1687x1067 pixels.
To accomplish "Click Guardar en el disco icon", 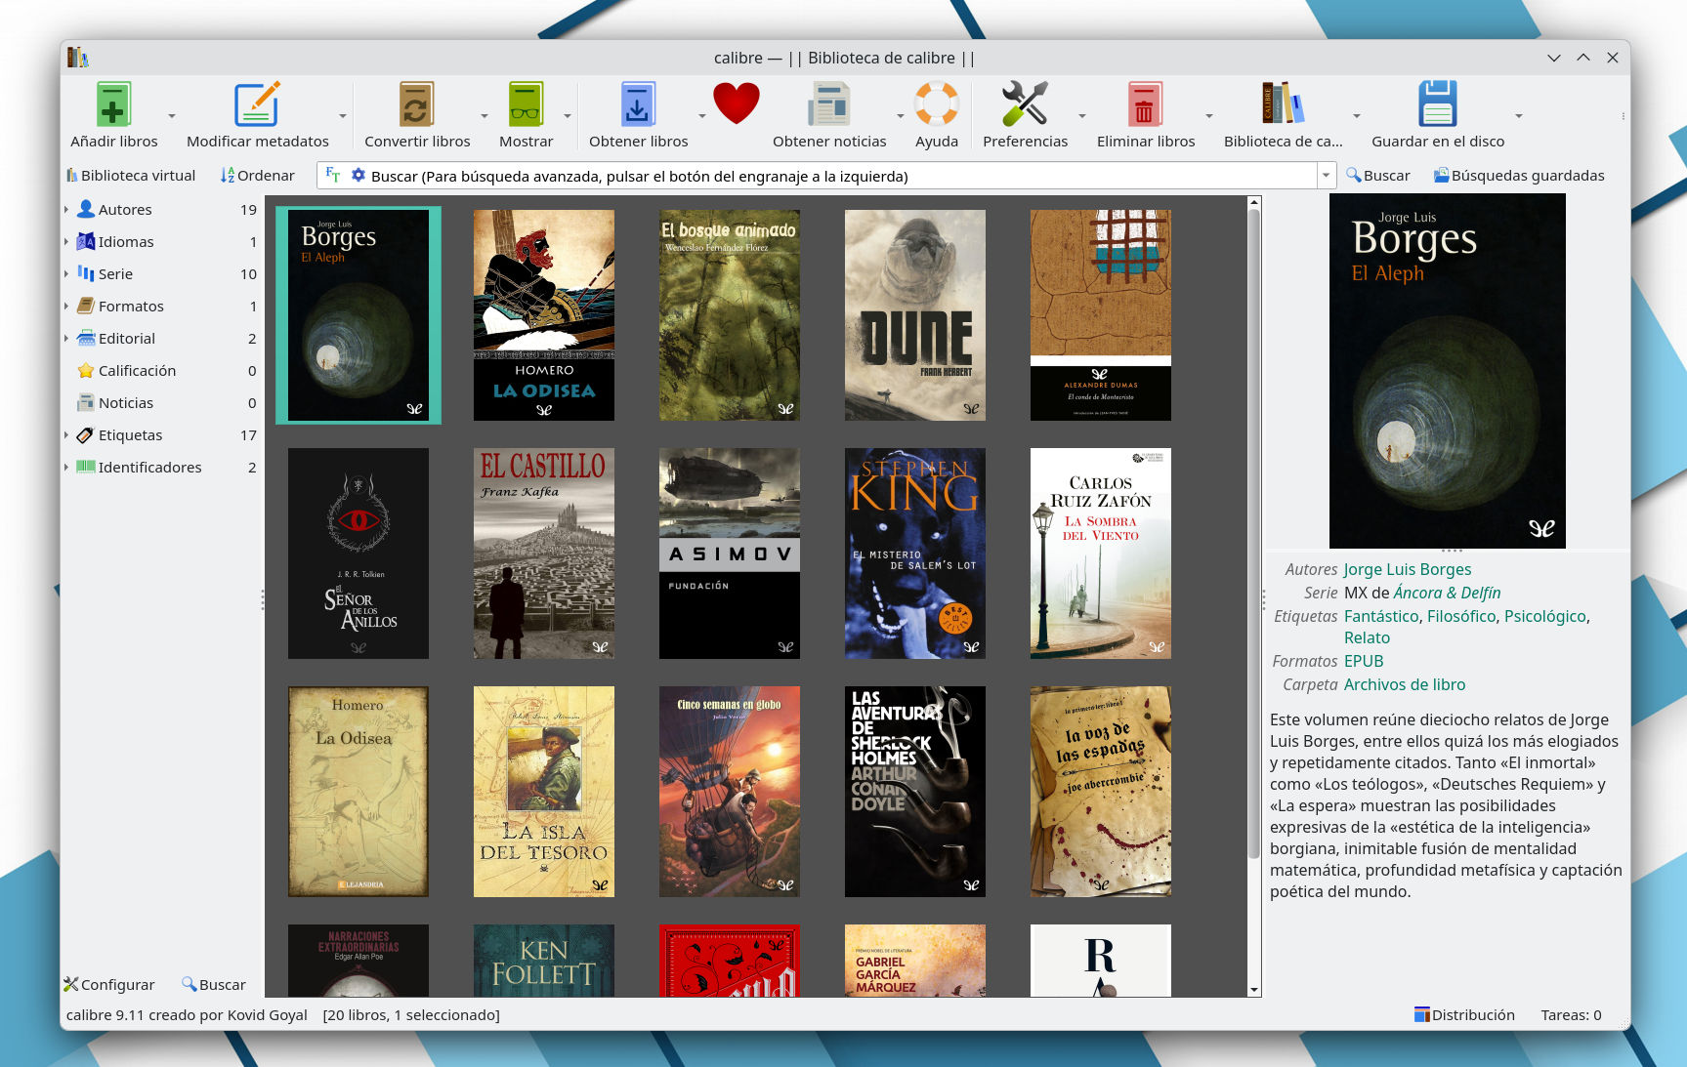I will (1437, 104).
